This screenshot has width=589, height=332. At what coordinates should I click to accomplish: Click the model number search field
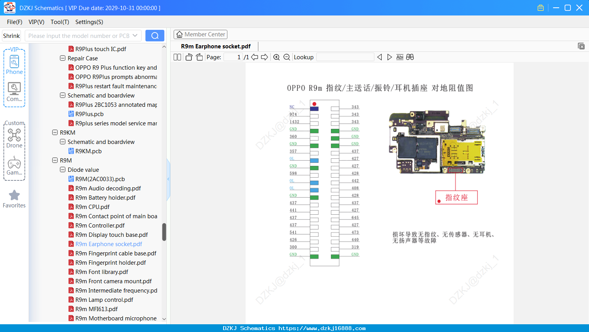[x=83, y=36]
